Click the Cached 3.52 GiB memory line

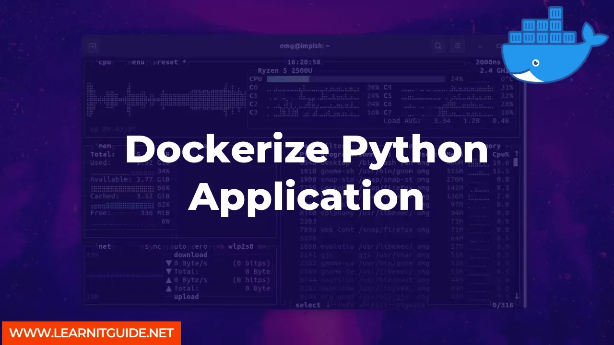pyautogui.click(x=130, y=196)
